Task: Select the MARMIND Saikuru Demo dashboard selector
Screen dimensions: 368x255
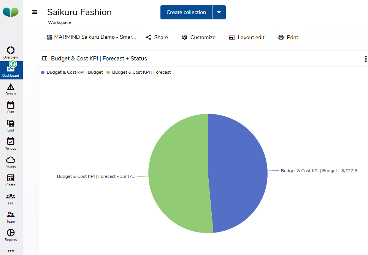Action: [92, 37]
